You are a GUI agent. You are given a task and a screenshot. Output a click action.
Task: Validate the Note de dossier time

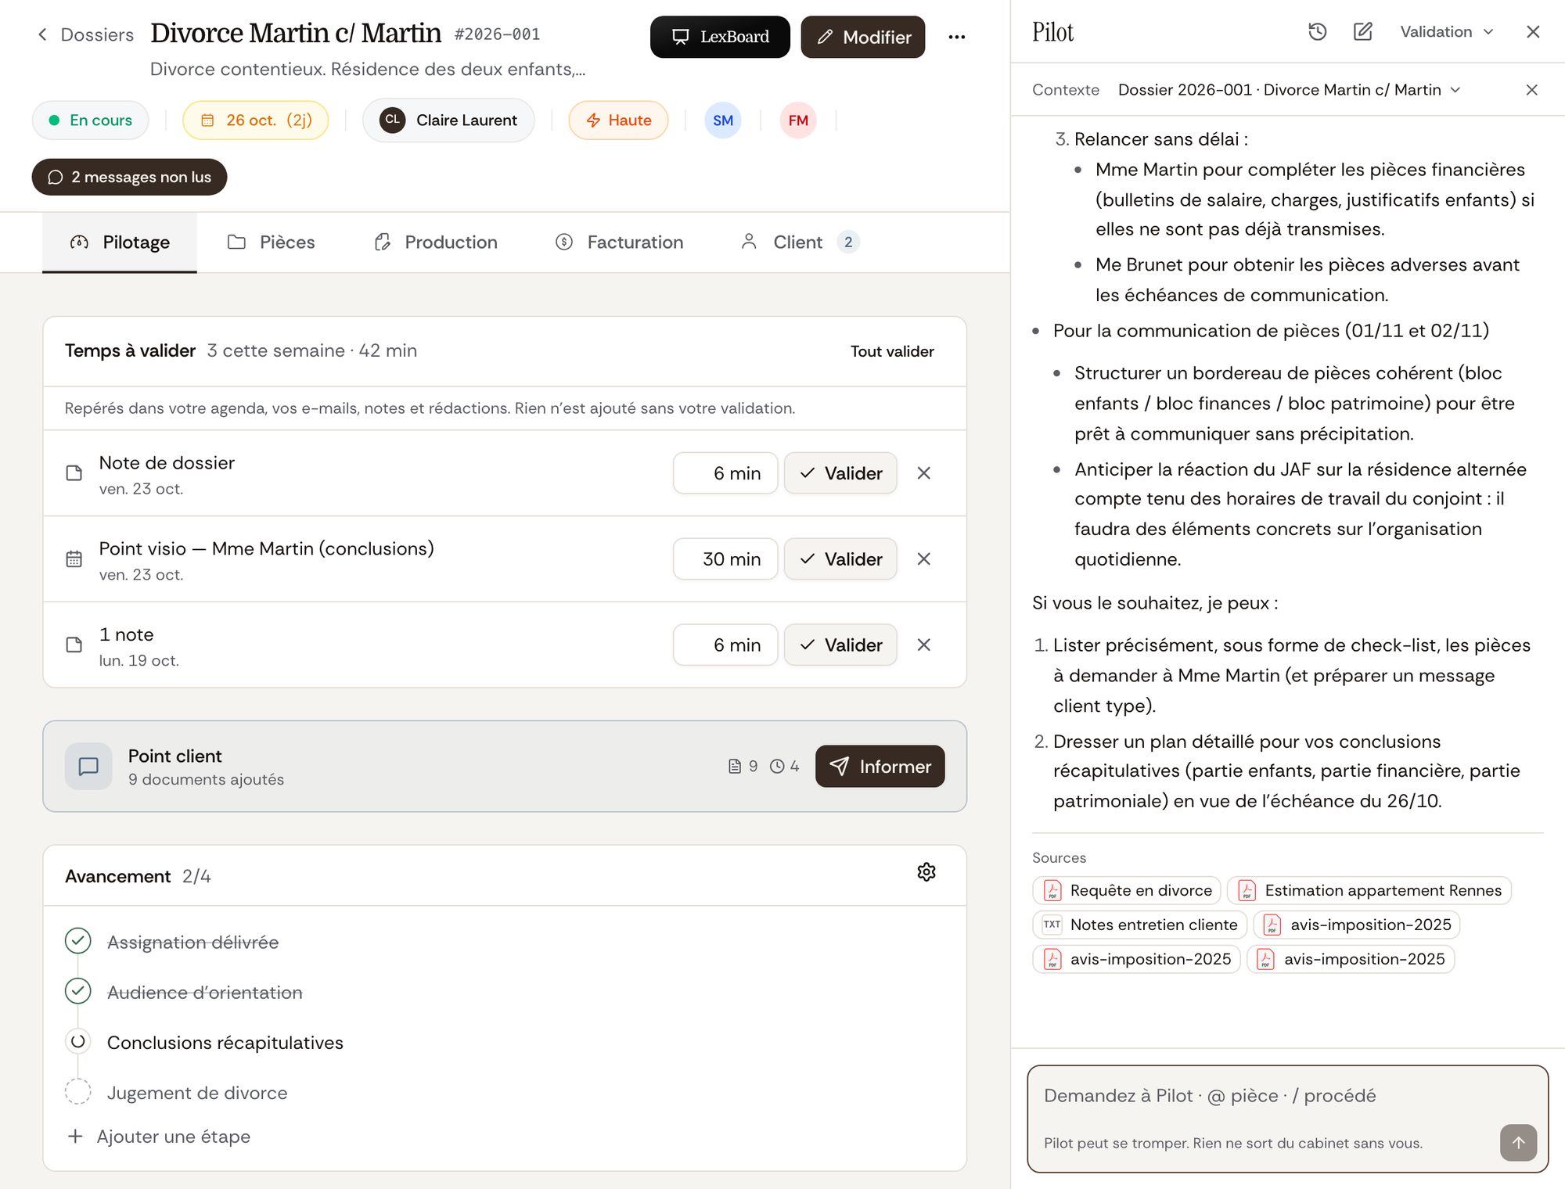(840, 473)
